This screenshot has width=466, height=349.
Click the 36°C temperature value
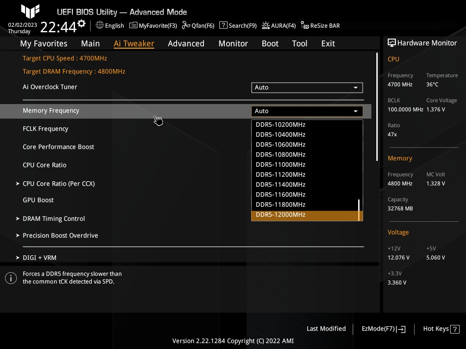pyautogui.click(x=432, y=85)
